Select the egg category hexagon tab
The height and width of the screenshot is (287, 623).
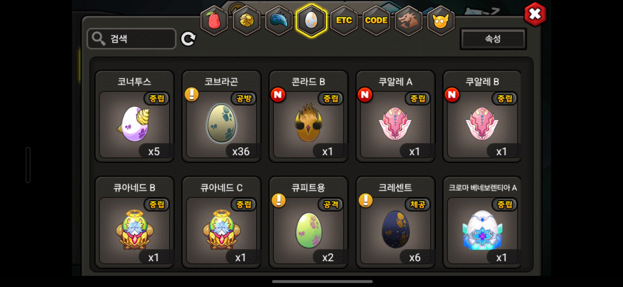click(311, 20)
